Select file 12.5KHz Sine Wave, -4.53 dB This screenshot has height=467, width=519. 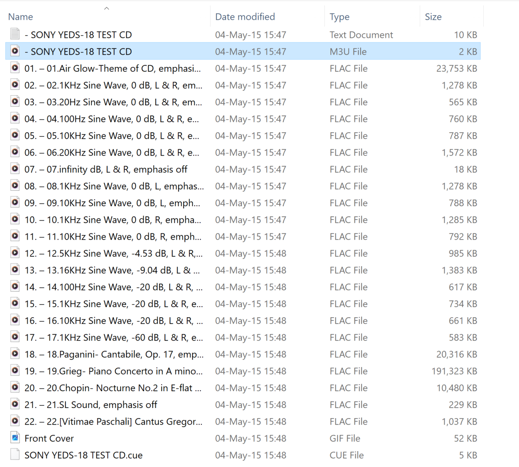(x=113, y=253)
